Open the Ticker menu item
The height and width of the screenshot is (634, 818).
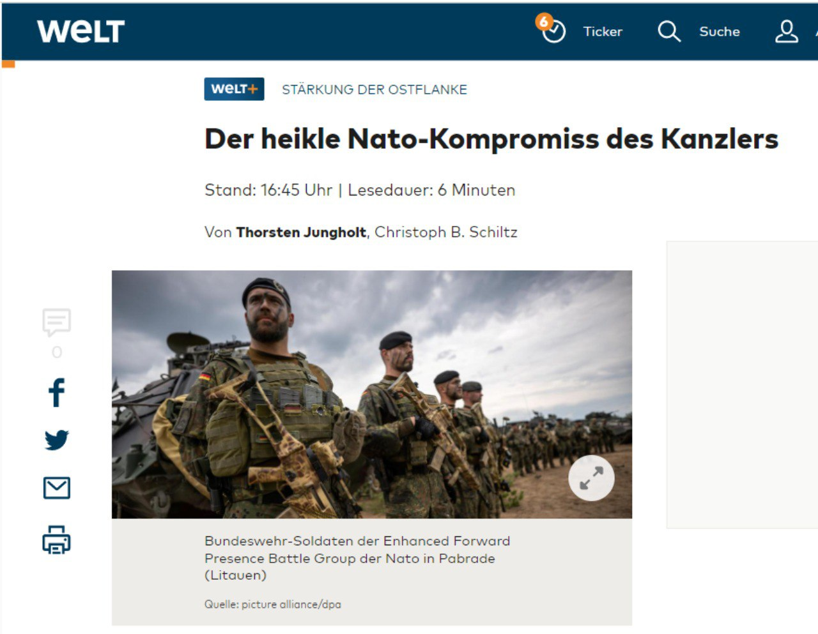[x=603, y=32]
